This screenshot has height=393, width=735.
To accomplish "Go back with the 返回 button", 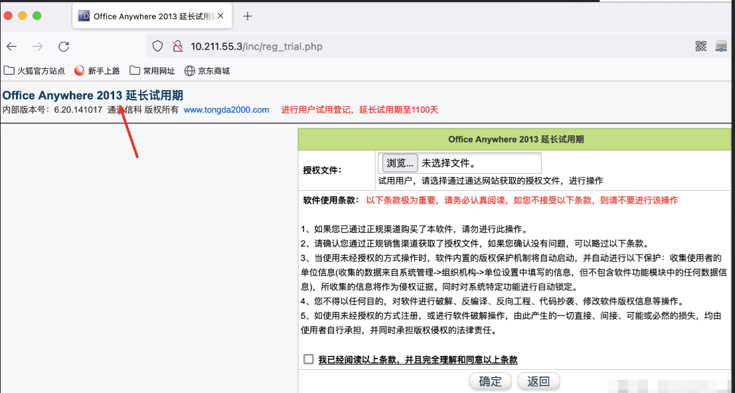I will coord(538,381).
